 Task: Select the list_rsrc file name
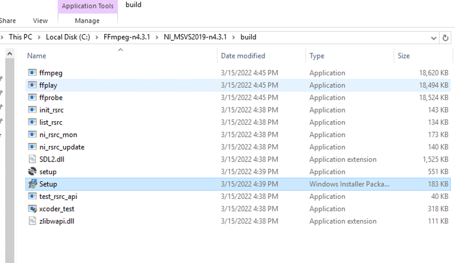pos(51,122)
